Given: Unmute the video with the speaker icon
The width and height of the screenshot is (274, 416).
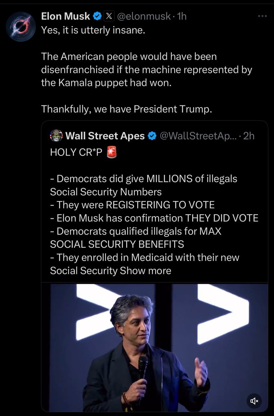Looking at the screenshot, I should pos(254,401).
